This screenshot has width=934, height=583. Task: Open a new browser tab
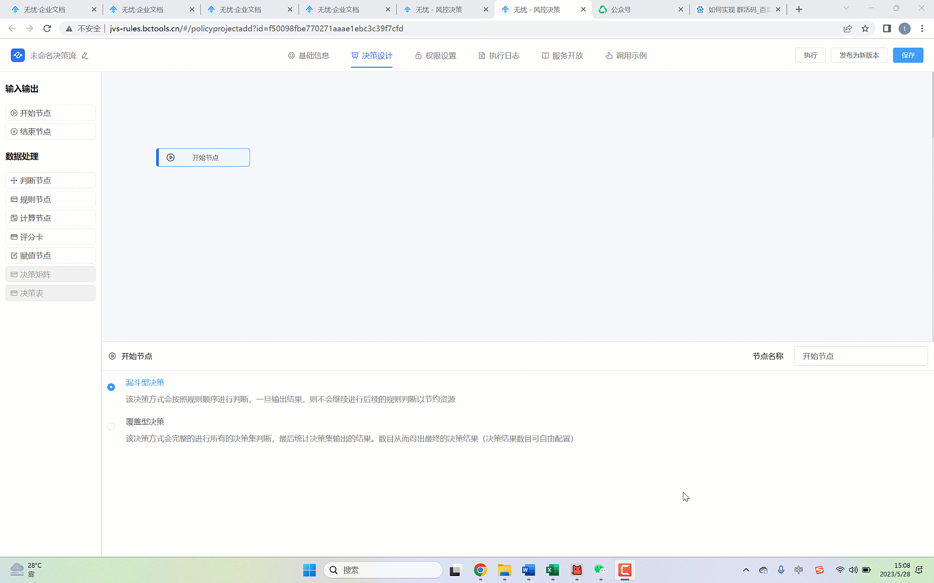(799, 9)
